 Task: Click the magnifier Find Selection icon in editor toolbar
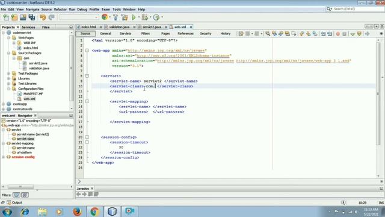[268, 34]
